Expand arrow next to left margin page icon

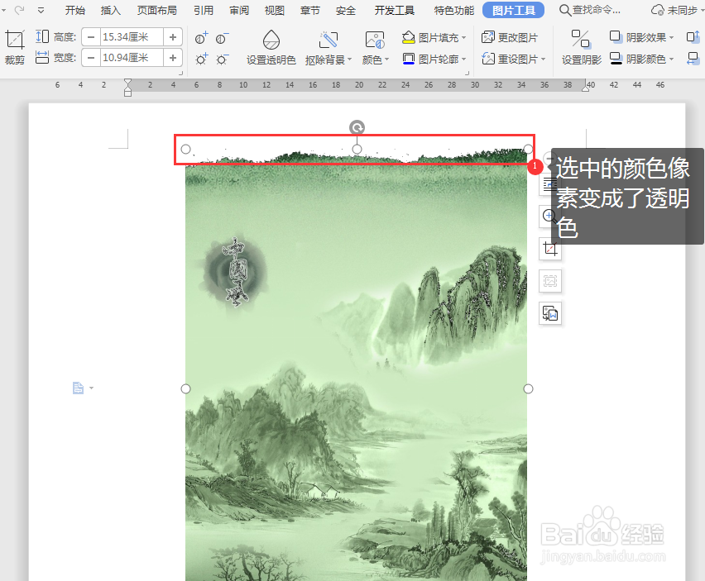pyautogui.click(x=91, y=388)
